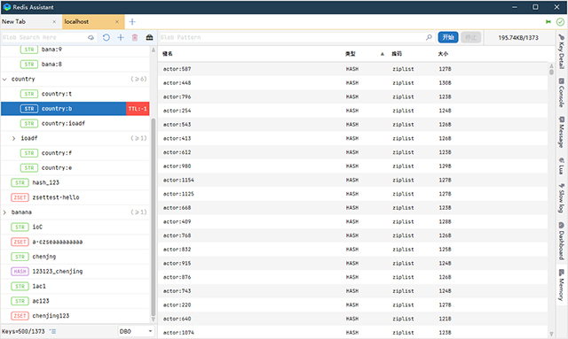
Task: Click the blue 开始 button
Action: 448,37
